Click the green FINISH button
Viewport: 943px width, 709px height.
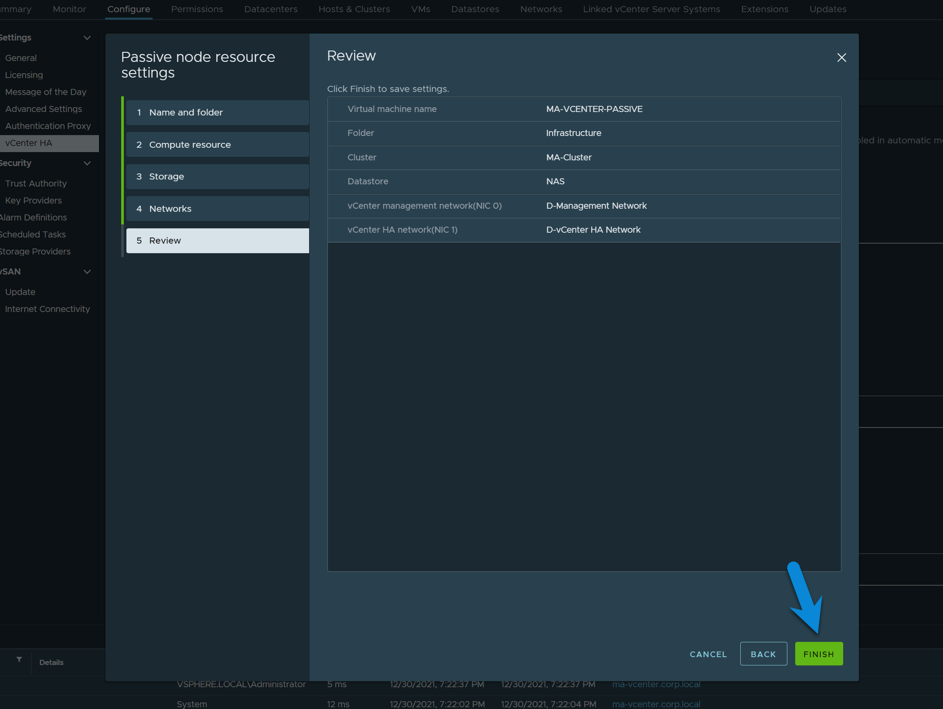pyautogui.click(x=818, y=654)
